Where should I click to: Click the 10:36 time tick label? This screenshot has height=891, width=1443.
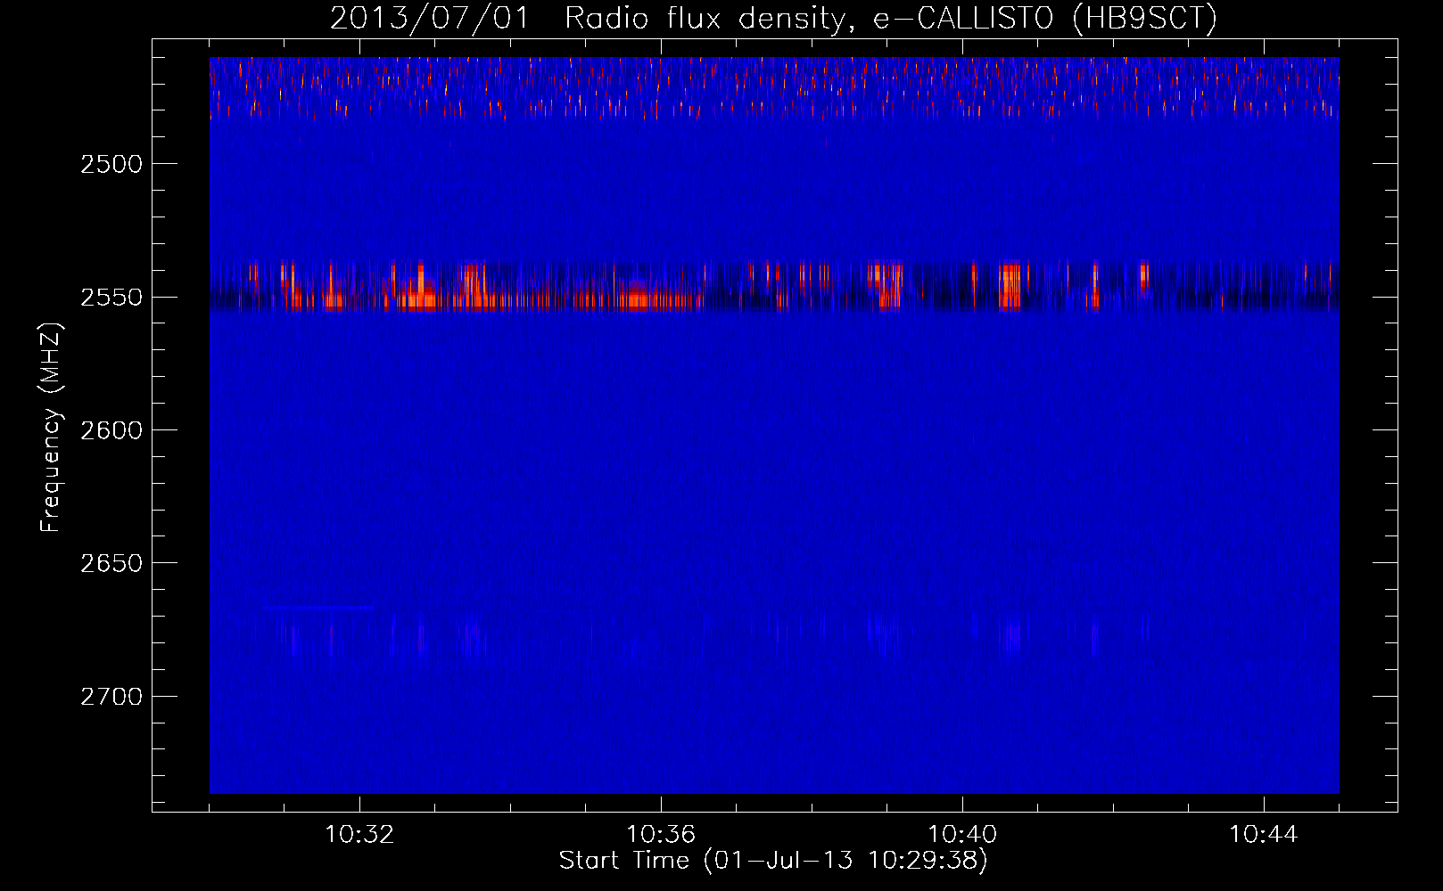pyautogui.click(x=661, y=835)
